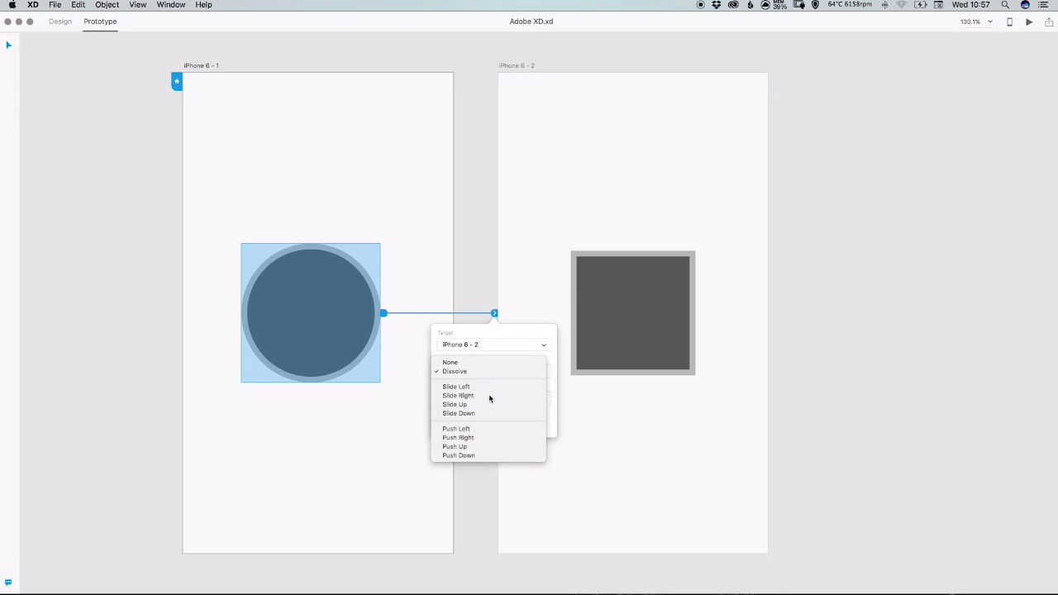Start desktop preview with the play button
The width and height of the screenshot is (1058, 595).
1029,21
